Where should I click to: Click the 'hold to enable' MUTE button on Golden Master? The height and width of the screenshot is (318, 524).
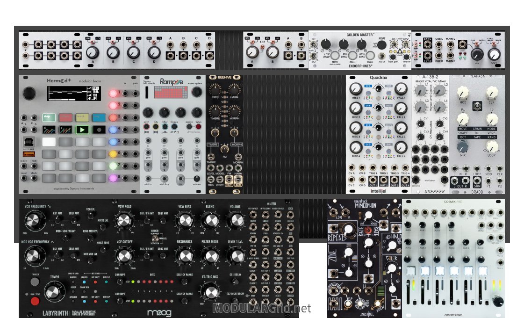point(335,55)
